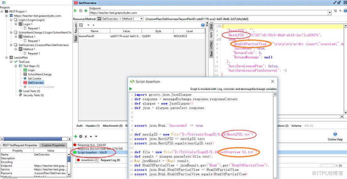Viewport: 347px width, 179px height.
Task: Add request to test case plus icon
Action: click(86, 11)
